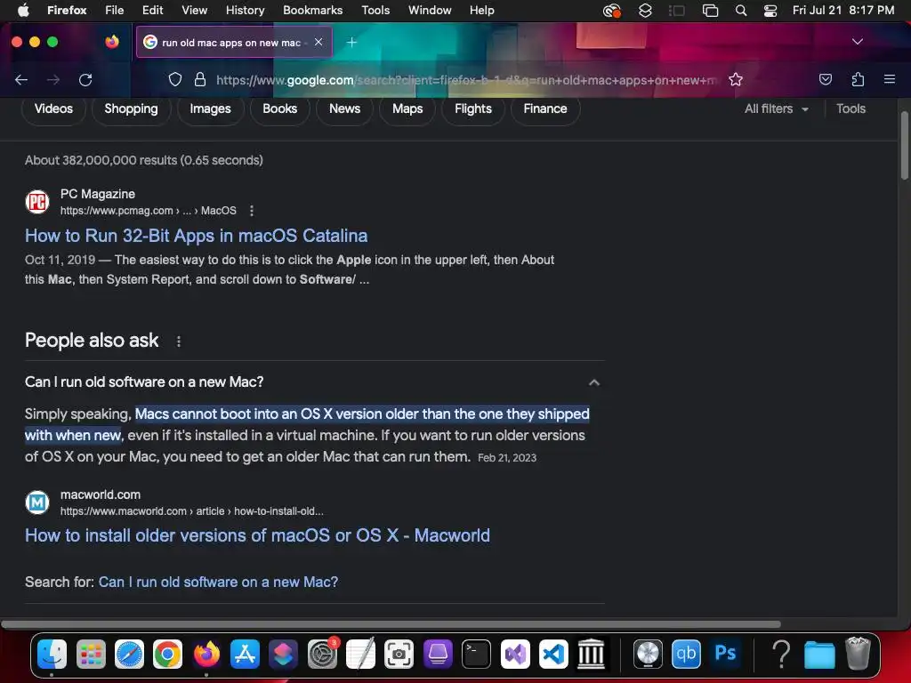
Task: Open the Firefox hamburger application menu
Action: tap(889, 79)
